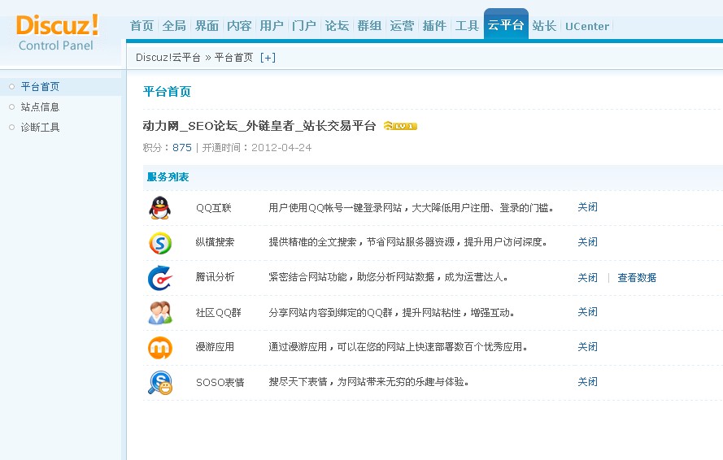Click the Discuz! Control Panel logo
The image size is (723, 460).
pyautogui.click(x=57, y=33)
